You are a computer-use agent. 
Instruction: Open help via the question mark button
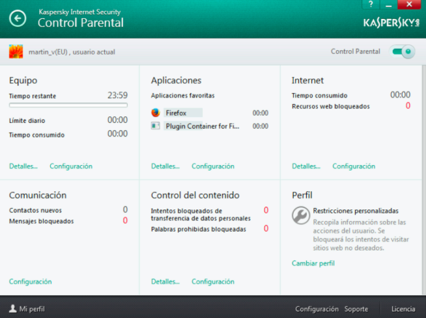pyautogui.click(x=371, y=5)
